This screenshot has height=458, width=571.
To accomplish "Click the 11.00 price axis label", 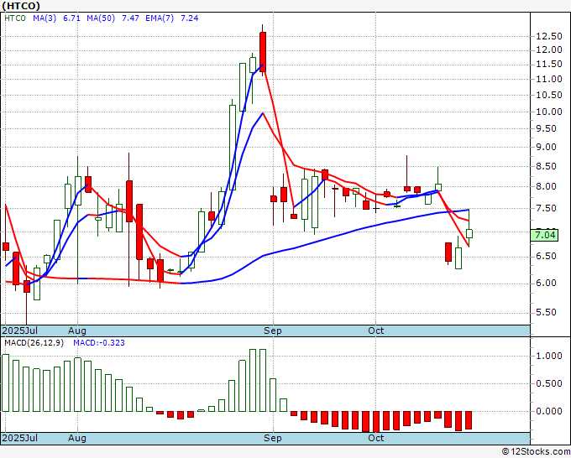I will click(x=549, y=80).
